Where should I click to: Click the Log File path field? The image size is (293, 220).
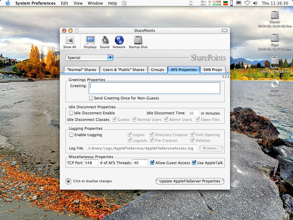tap(141, 148)
